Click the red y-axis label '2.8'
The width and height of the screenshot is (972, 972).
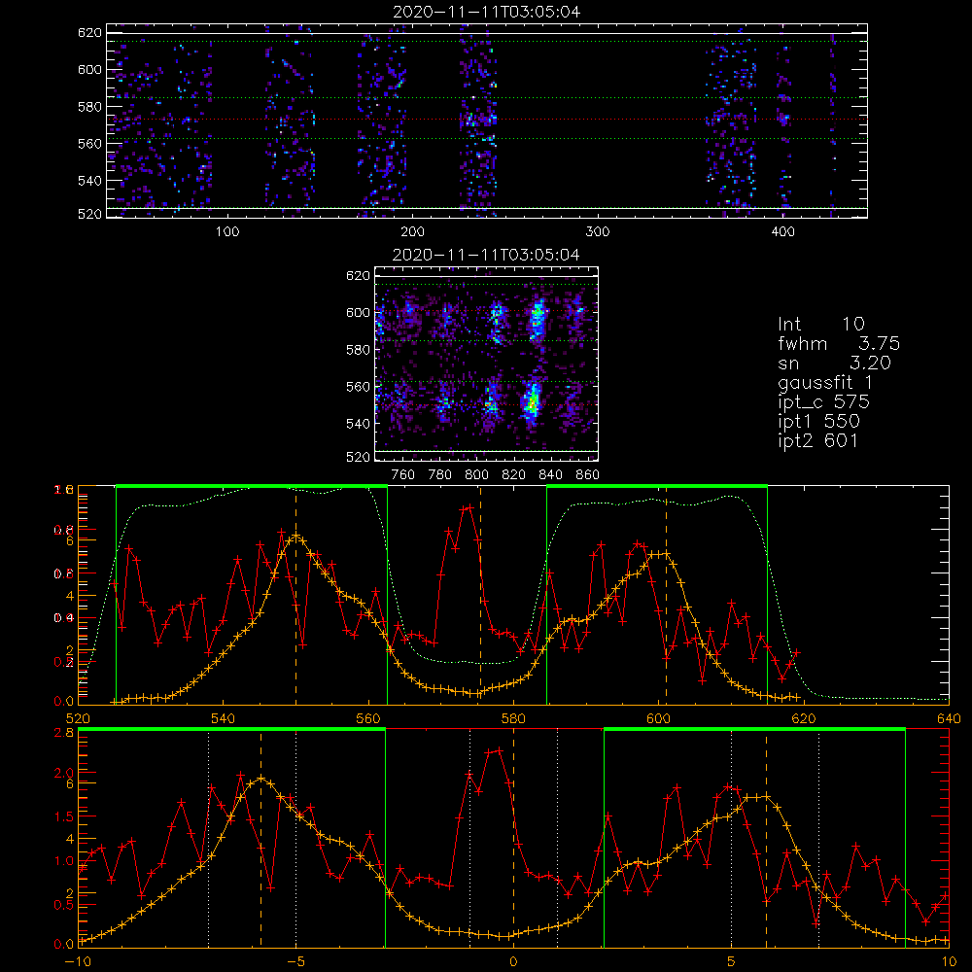(x=65, y=733)
